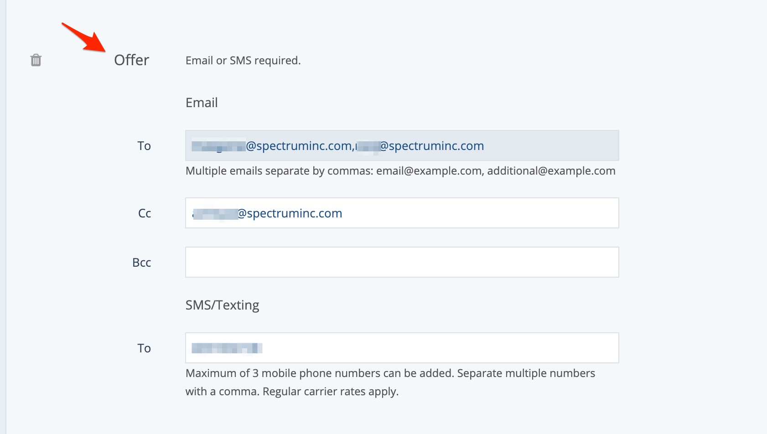Click the To label beside email recipients
Screen dimensions: 767x434
[144, 146]
